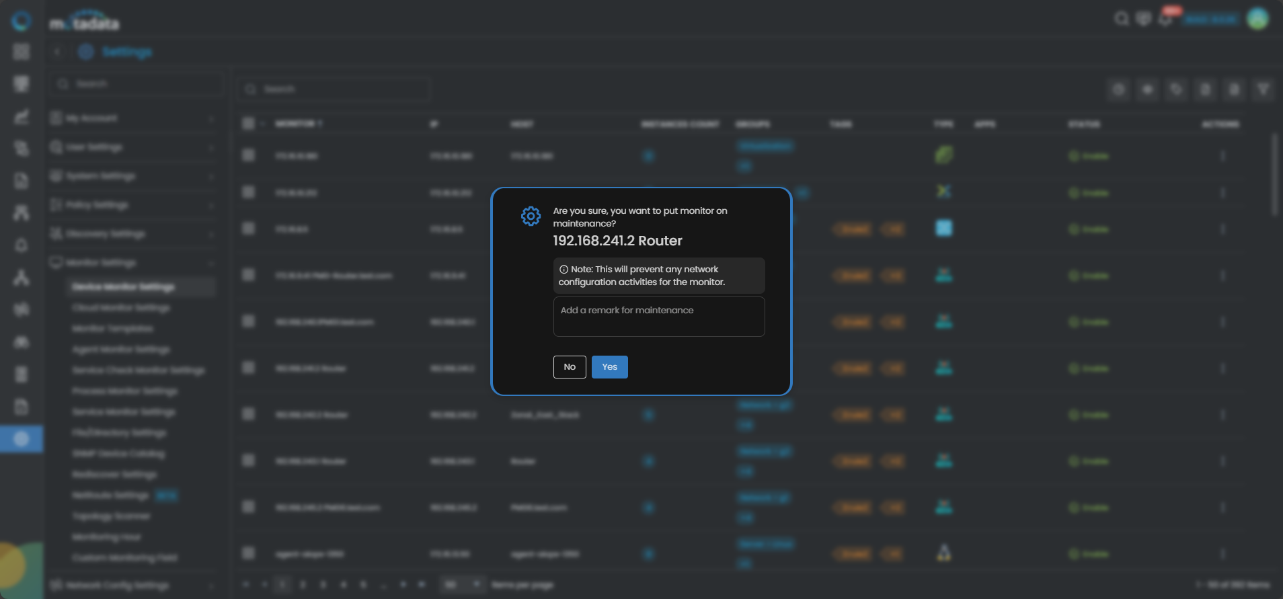Click the info icon beside Note
This screenshot has width=1283, height=599.
point(563,270)
